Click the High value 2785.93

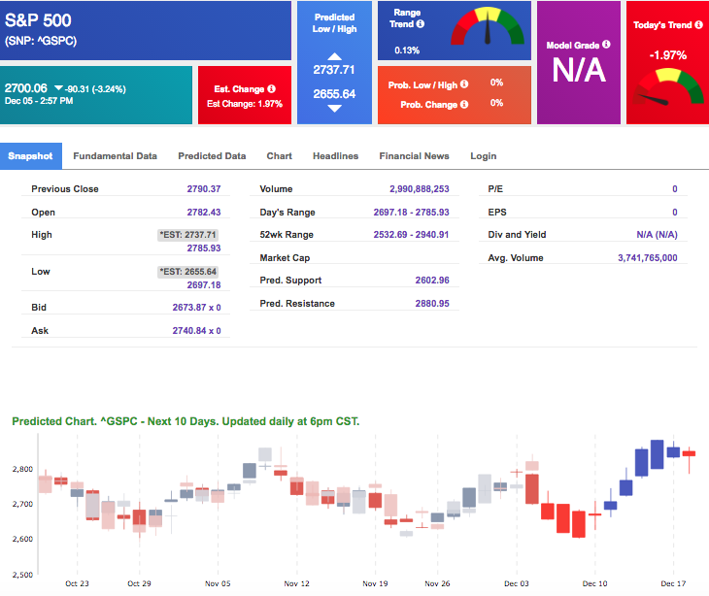click(204, 248)
